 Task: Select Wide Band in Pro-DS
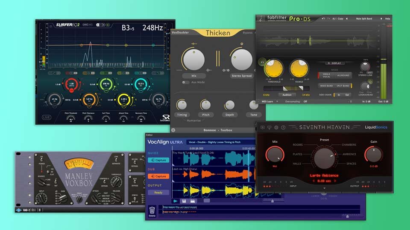pyautogui.click(x=326, y=86)
